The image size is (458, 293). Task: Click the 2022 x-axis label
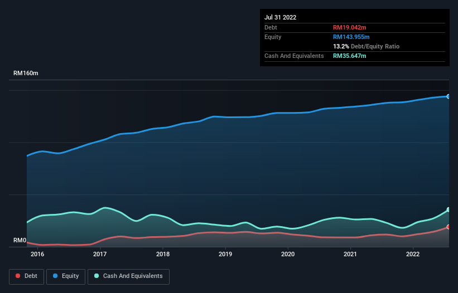point(413,254)
